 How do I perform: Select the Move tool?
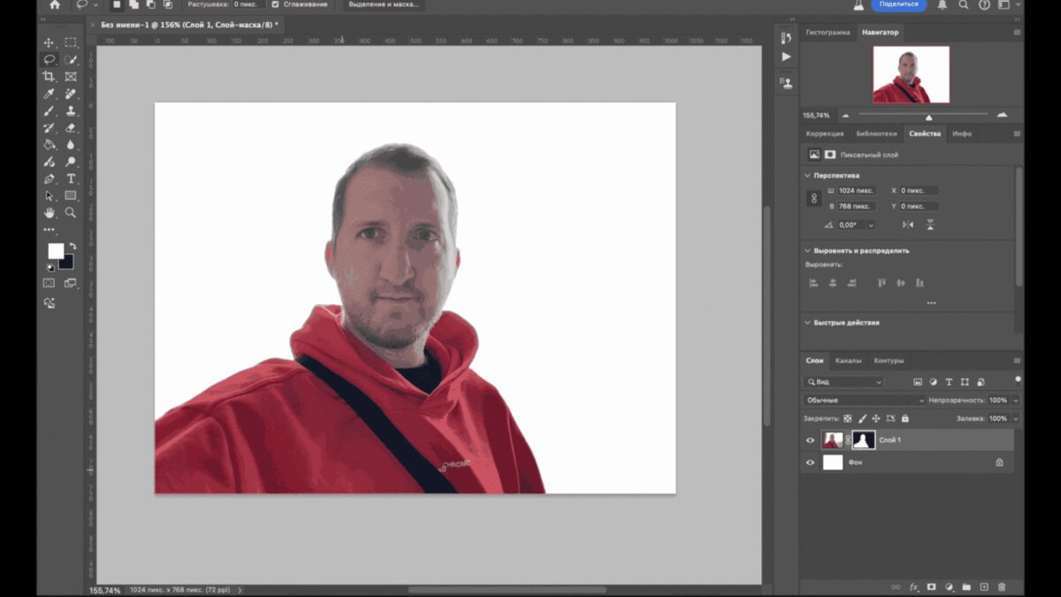click(x=49, y=42)
